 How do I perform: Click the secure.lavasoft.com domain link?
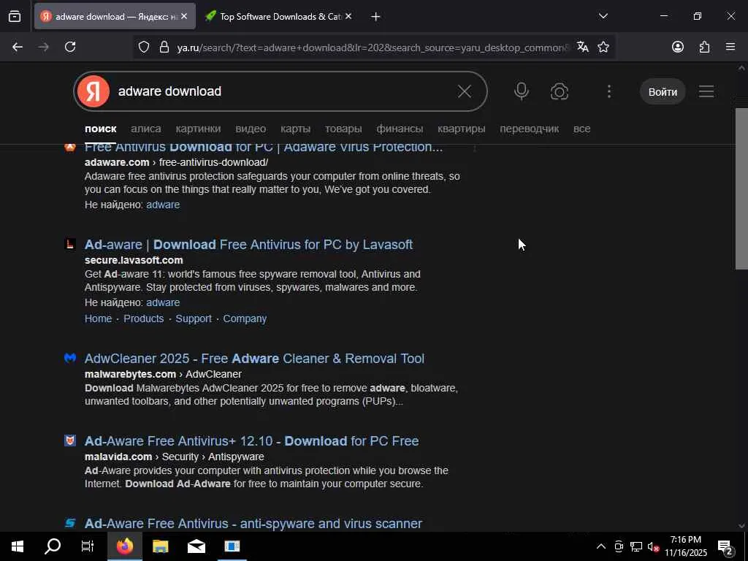[x=134, y=261]
